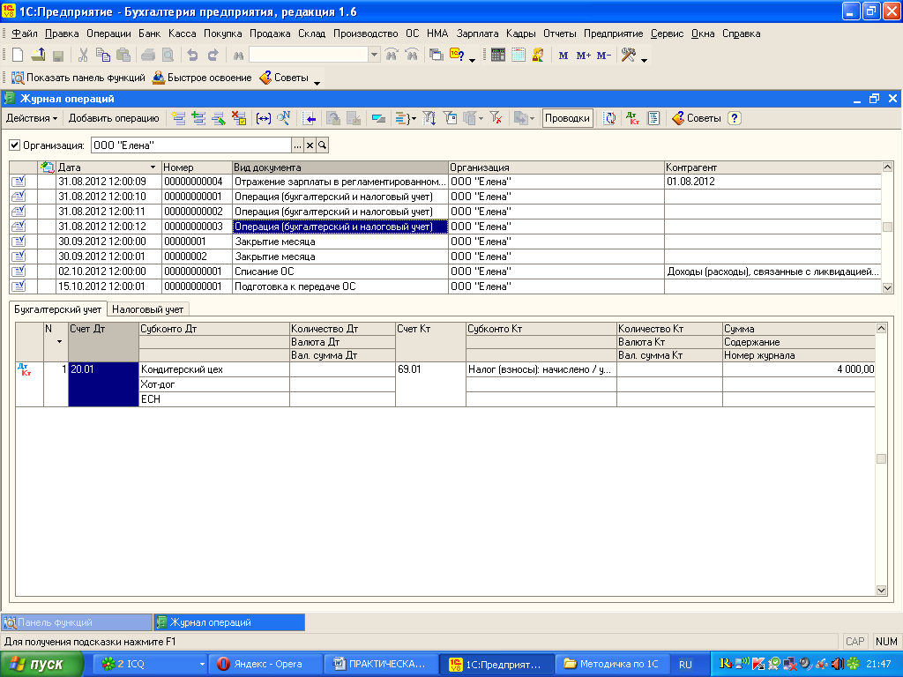Click the Добавить операцию button
This screenshot has width=903, height=677.
click(114, 119)
